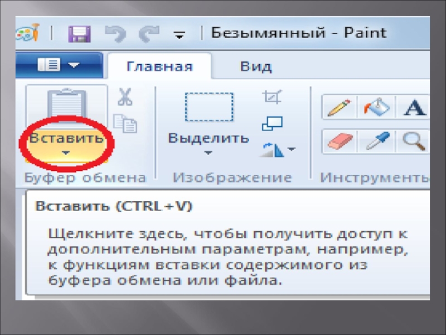Screen dimensions: 446x335
Task: Select the Color picker eyedropper tool
Action: coord(377,141)
